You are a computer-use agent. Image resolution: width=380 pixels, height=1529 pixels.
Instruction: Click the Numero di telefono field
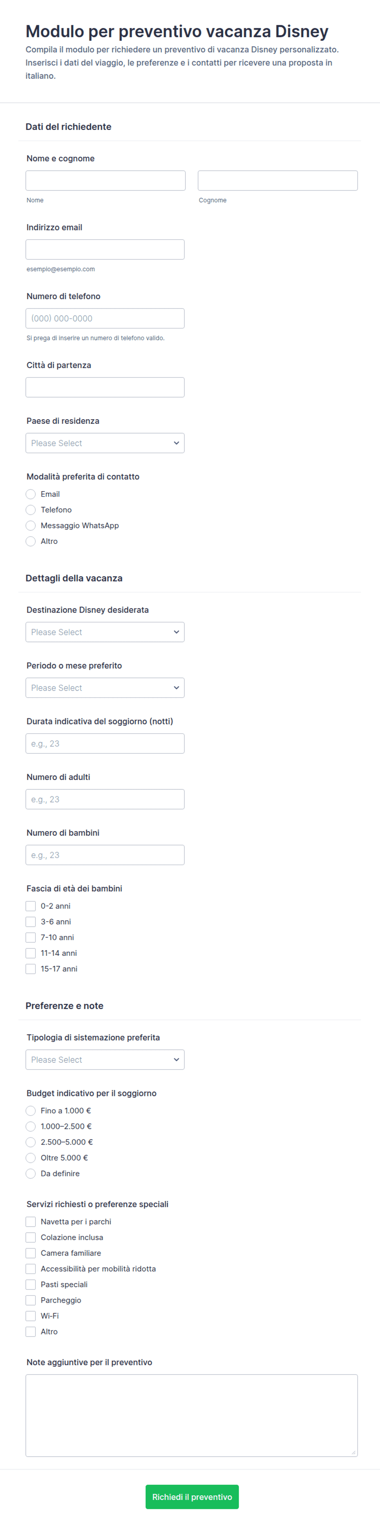[105, 318]
